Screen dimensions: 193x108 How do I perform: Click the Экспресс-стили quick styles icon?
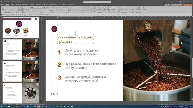(105, 7)
